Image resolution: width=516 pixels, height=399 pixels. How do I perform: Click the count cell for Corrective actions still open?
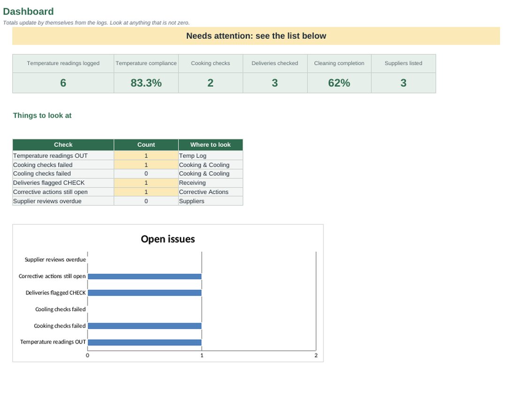pyautogui.click(x=146, y=192)
